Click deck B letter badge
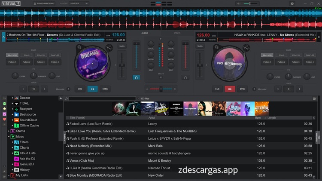Image resolution: width=322 pixels, height=181 pixels. click(x=319, y=37)
